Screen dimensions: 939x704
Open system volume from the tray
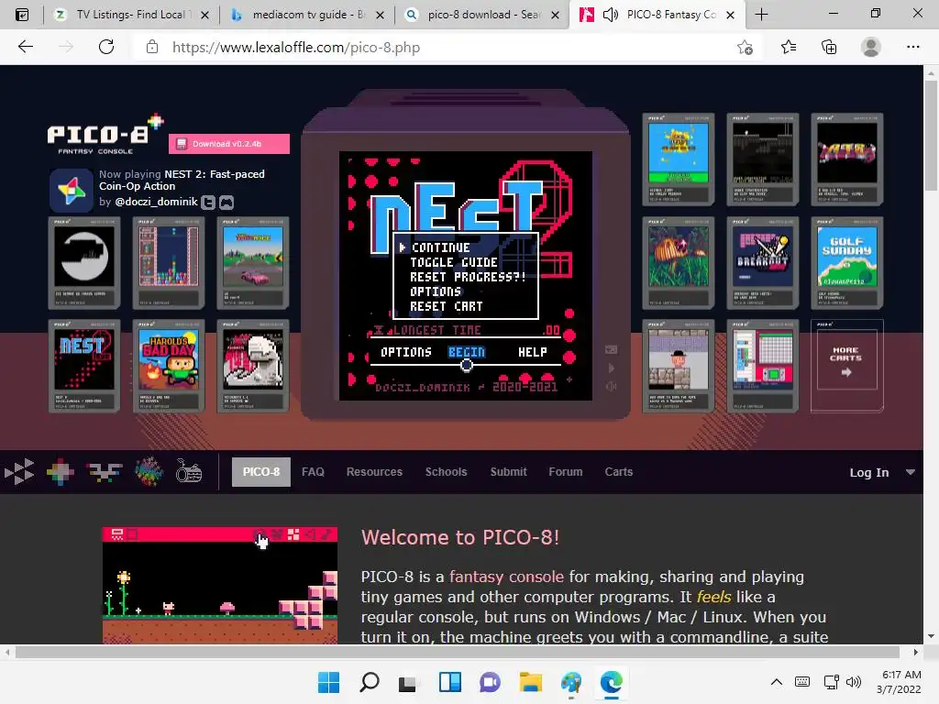tap(854, 682)
